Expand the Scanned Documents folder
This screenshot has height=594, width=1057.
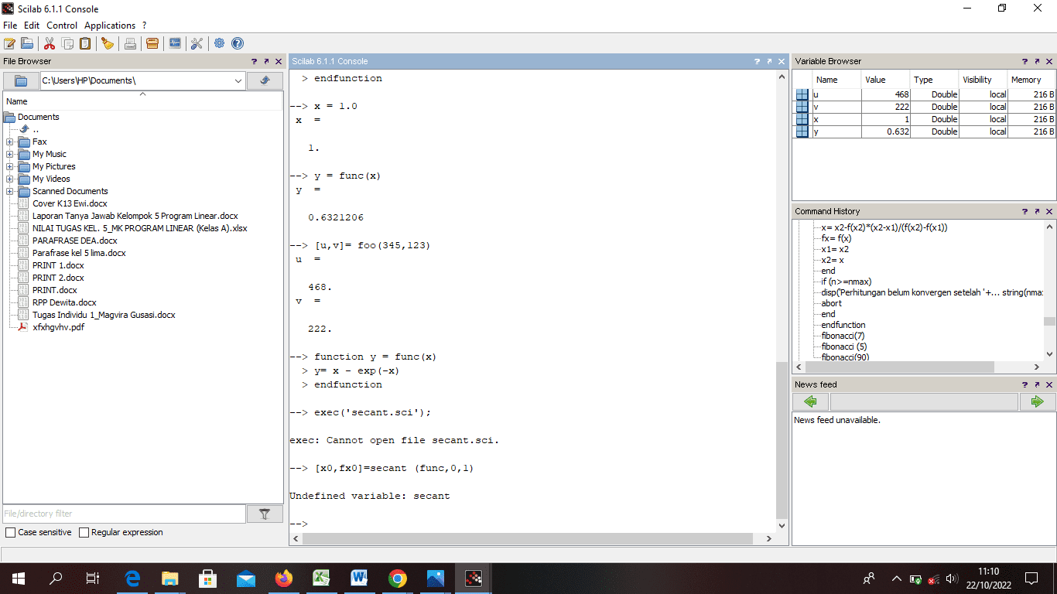point(9,191)
